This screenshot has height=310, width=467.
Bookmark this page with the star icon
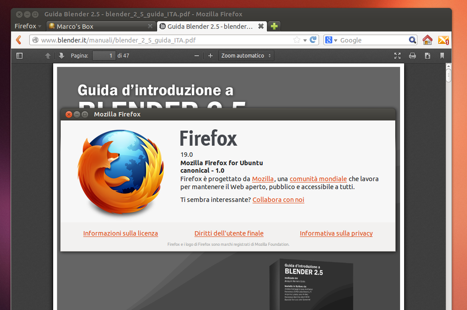click(x=297, y=40)
